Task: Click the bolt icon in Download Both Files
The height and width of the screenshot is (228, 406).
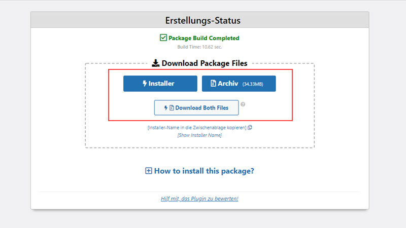Action: click(166, 108)
